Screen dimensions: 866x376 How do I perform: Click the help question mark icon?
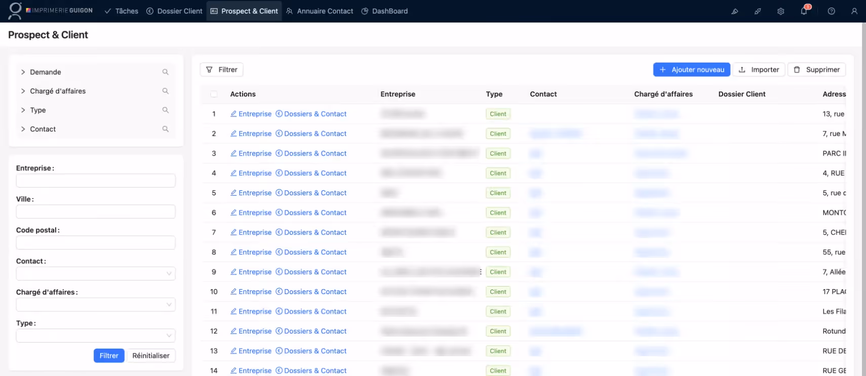point(832,11)
